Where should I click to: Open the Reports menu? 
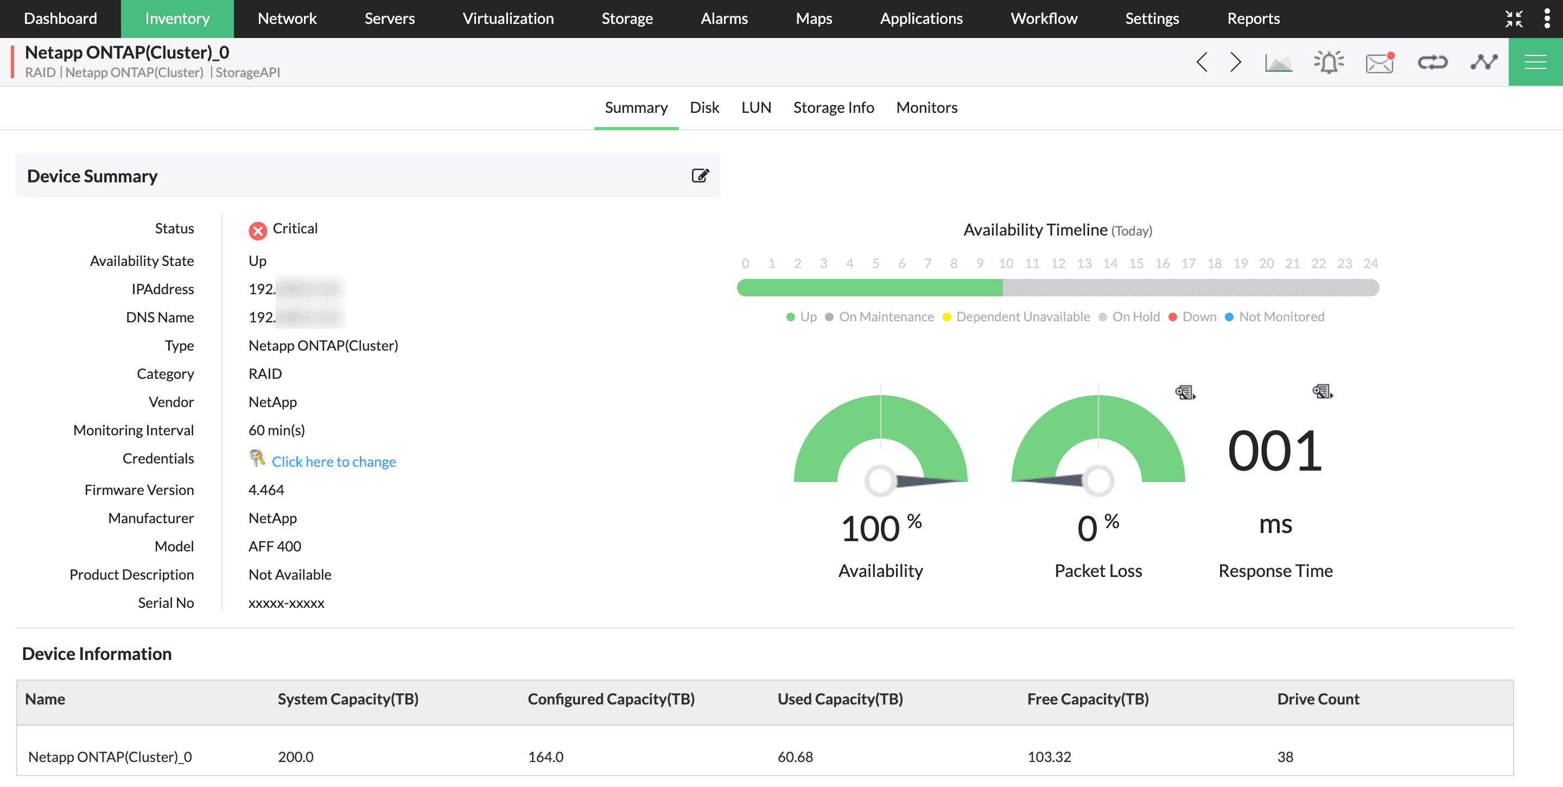(x=1254, y=19)
